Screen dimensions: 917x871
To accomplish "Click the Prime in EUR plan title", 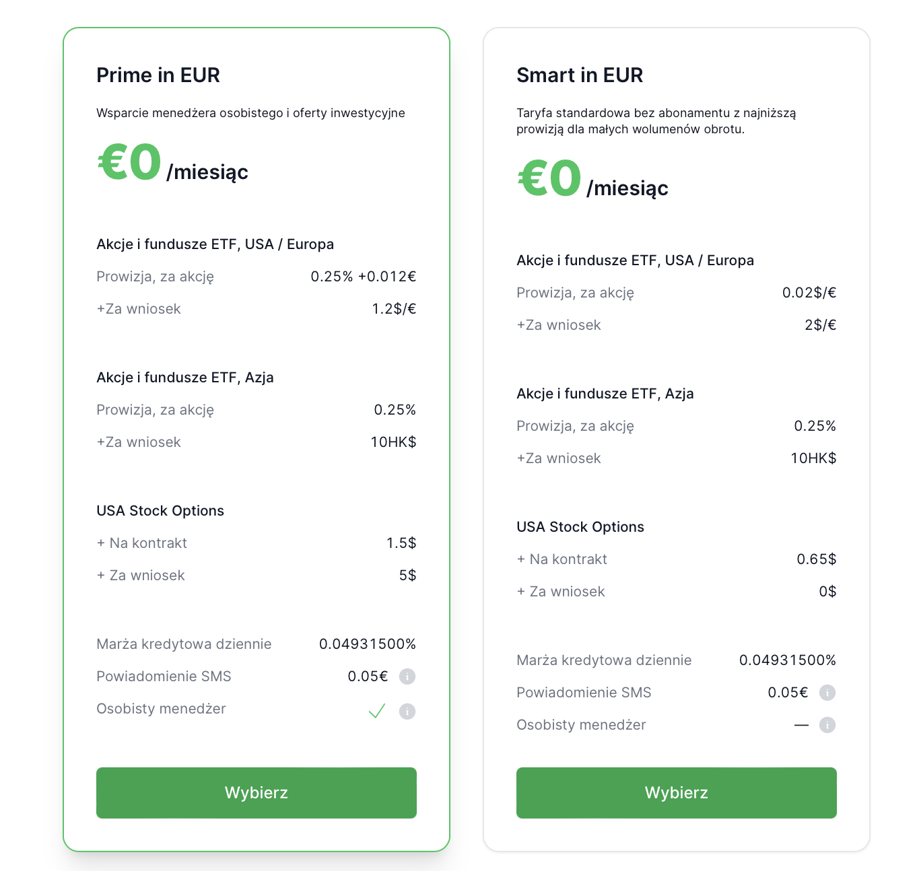I will click(158, 75).
